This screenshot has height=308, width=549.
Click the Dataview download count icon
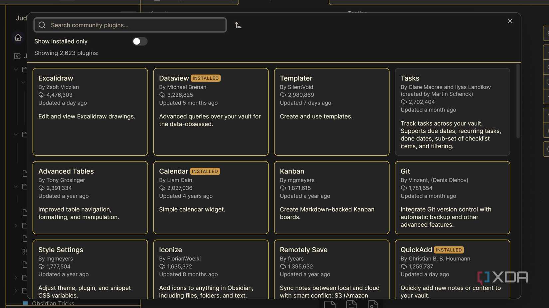point(162,95)
